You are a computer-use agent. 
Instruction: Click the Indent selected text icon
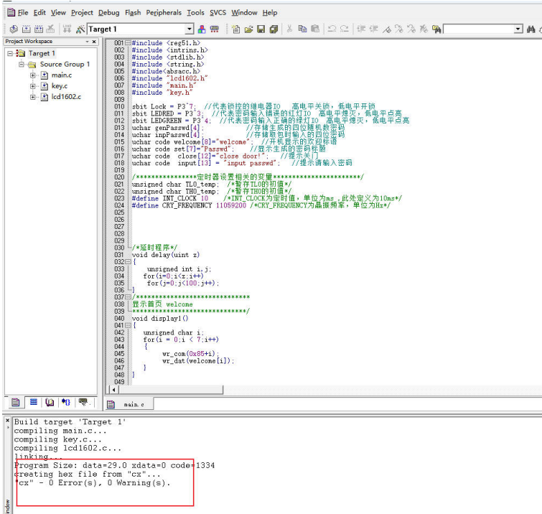point(361,29)
